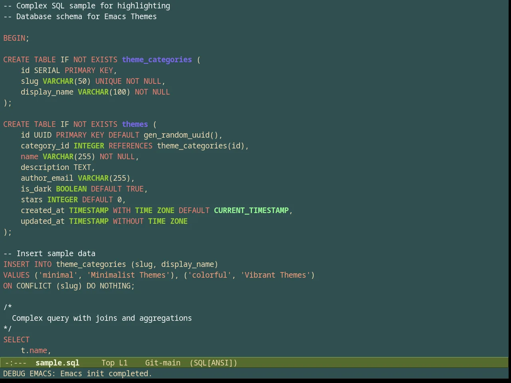Click BOOLEAN type on is_dark line

pyautogui.click(x=71, y=189)
